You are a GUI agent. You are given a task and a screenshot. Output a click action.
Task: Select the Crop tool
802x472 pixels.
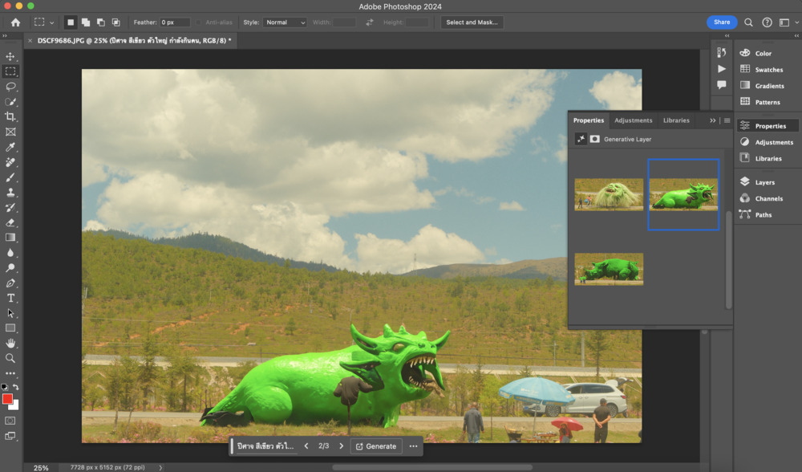pos(10,116)
